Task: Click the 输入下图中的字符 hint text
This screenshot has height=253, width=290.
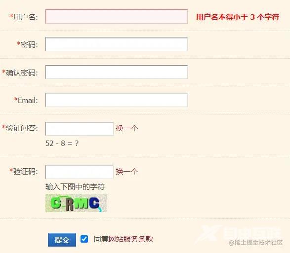Action: click(75, 187)
